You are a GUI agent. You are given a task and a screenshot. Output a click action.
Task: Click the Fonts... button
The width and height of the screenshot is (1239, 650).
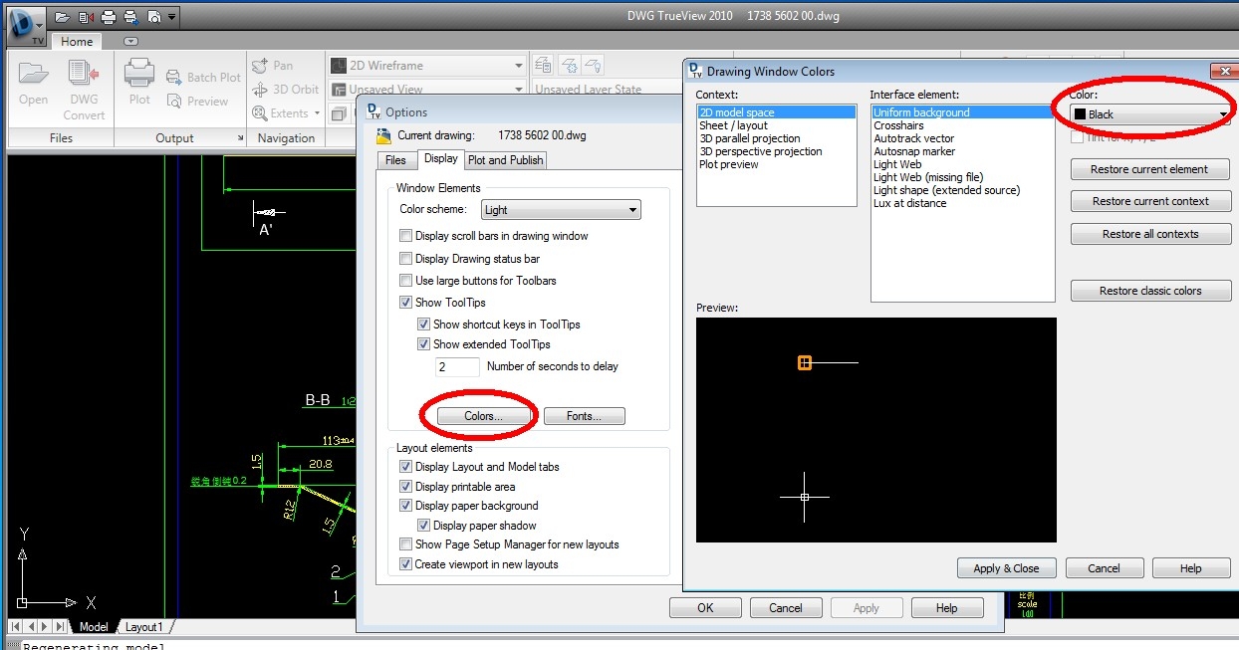[583, 416]
